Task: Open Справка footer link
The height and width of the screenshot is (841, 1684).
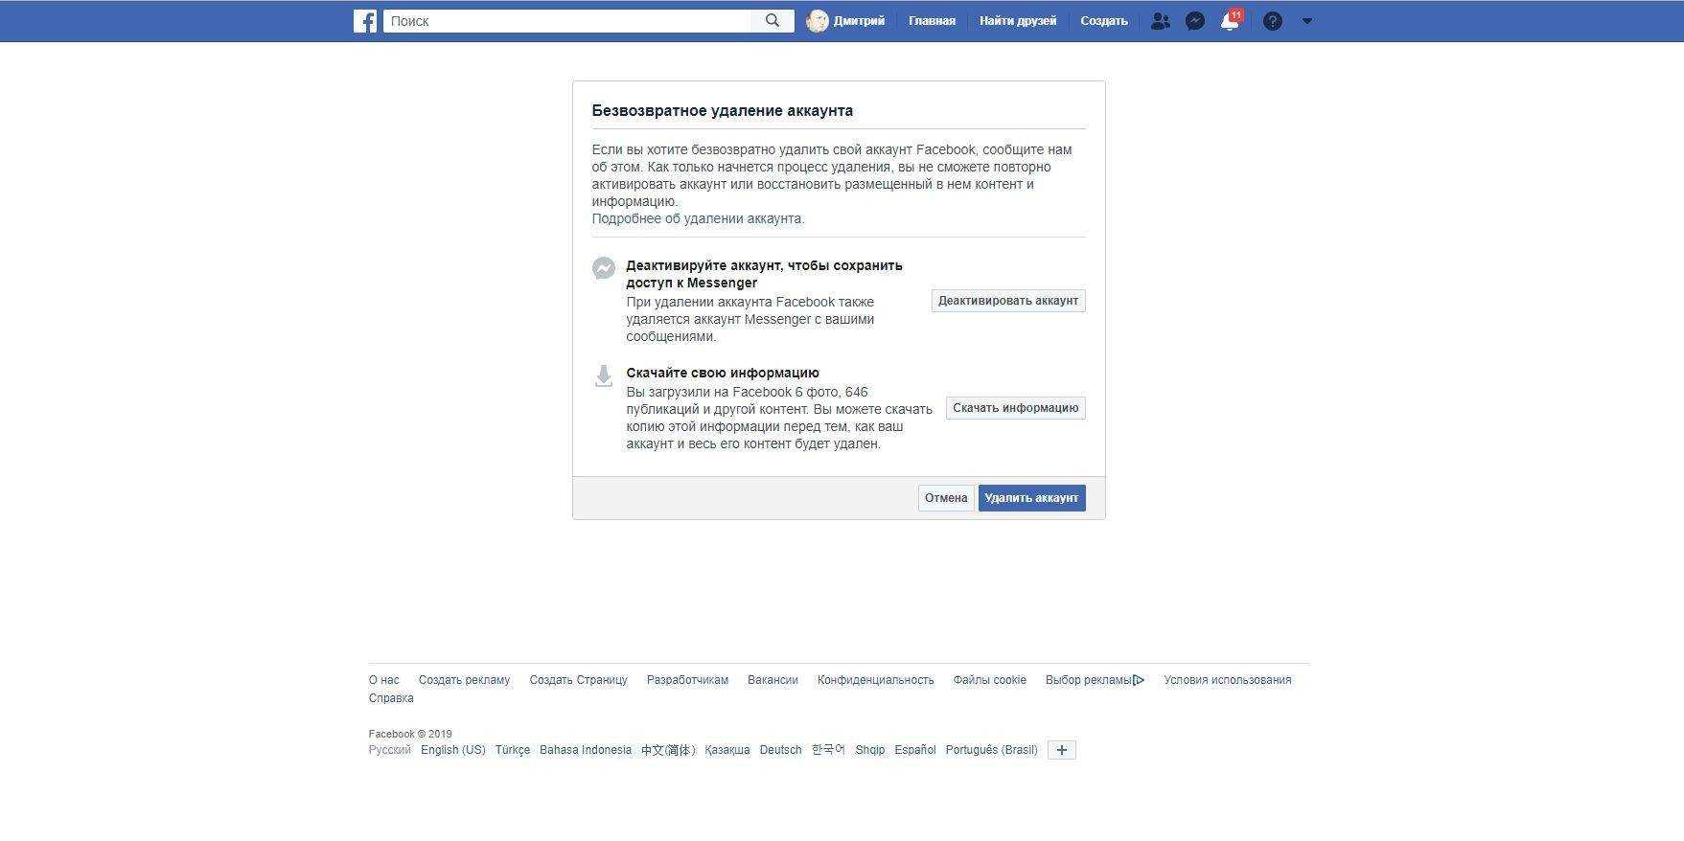Action: [x=391, y=698]
